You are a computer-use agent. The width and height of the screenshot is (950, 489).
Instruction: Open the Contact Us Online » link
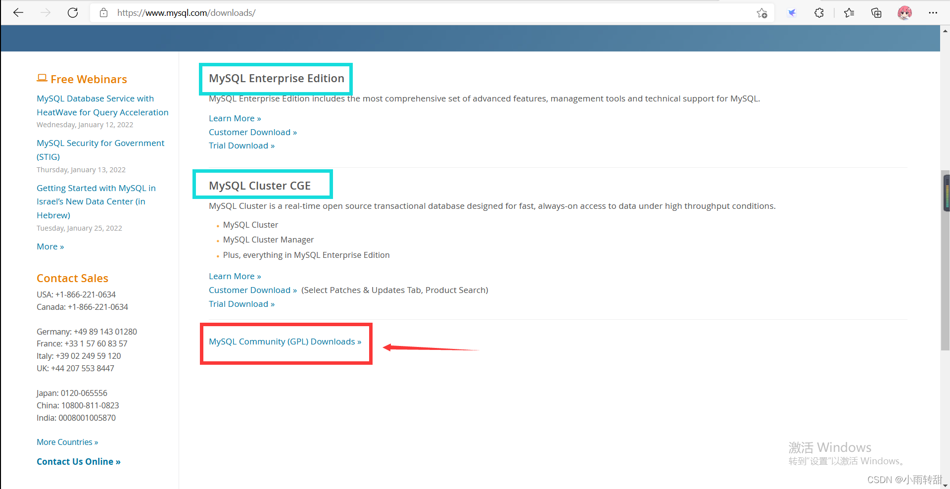click(x=79, y=461)
